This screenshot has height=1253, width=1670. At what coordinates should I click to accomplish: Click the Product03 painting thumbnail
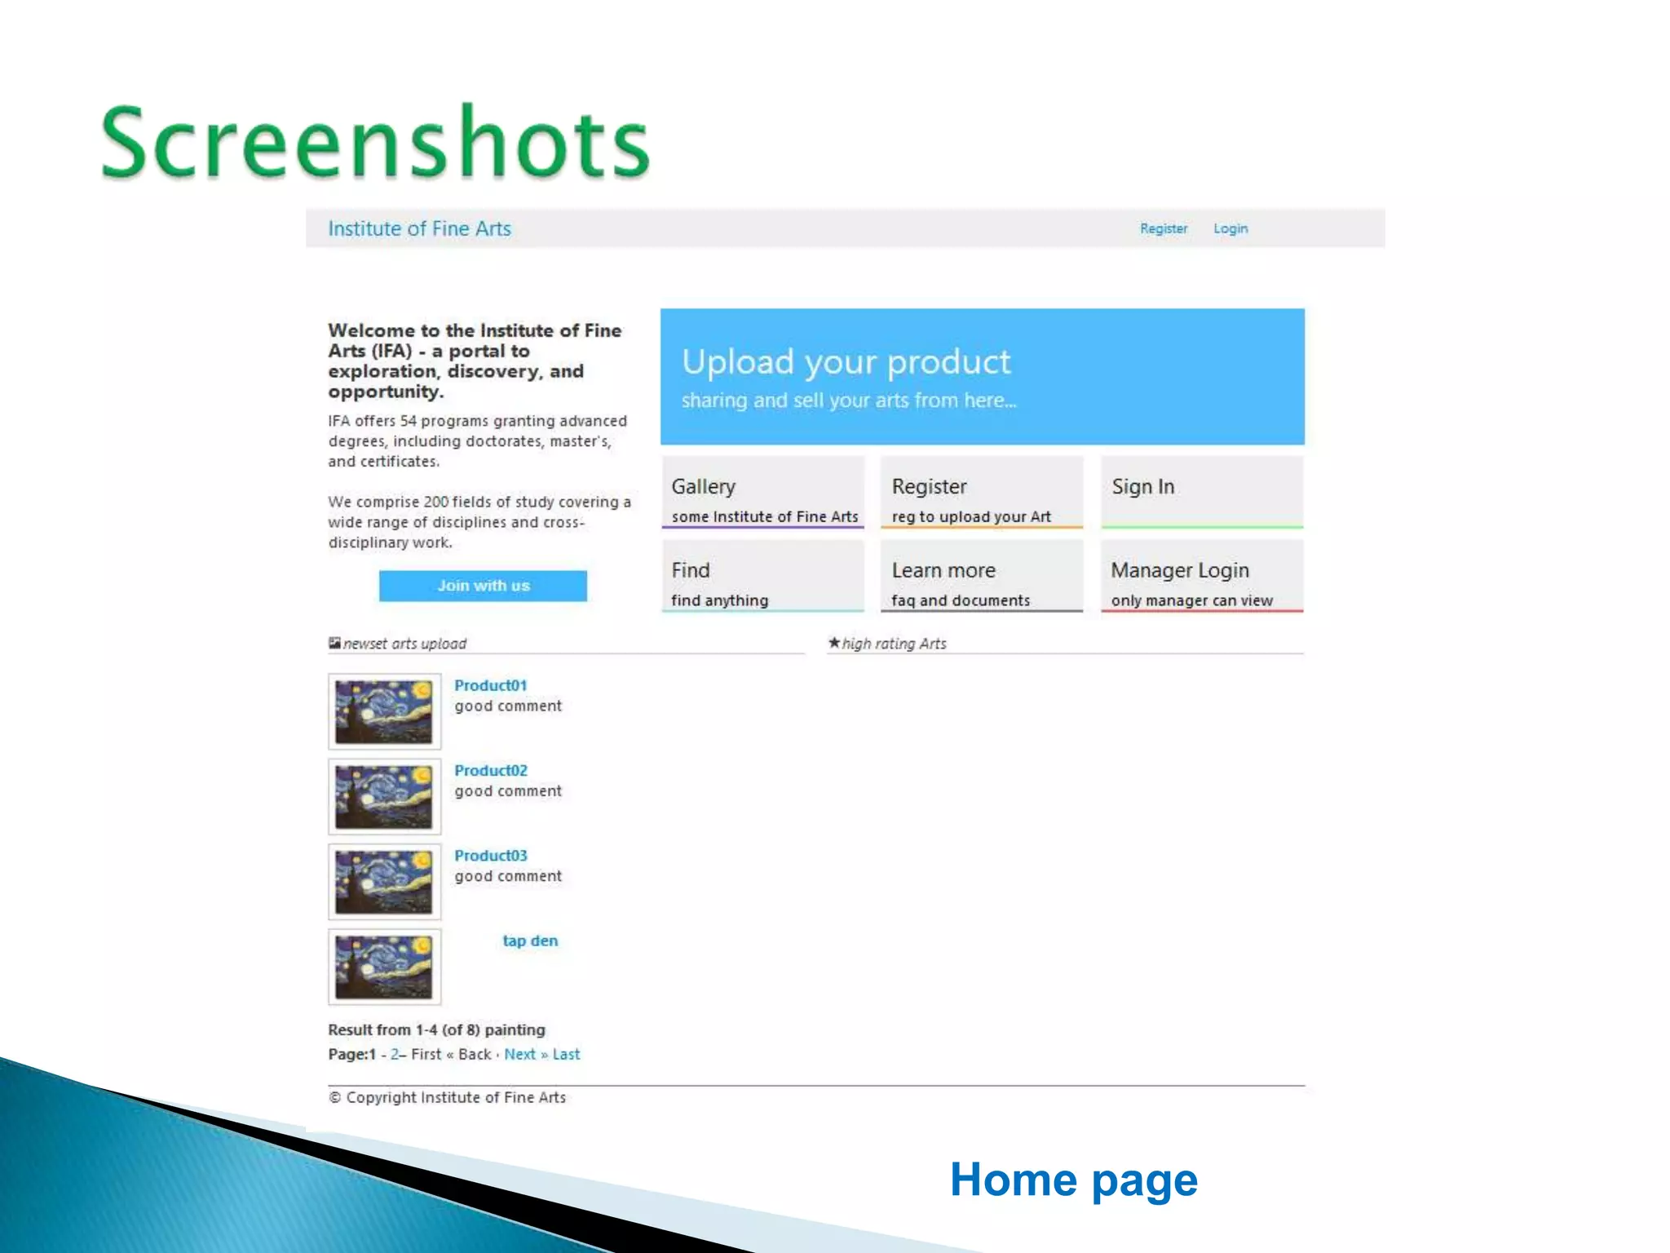click(x=384, y=882)
